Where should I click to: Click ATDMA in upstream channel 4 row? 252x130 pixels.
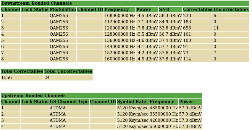(58, 127)
